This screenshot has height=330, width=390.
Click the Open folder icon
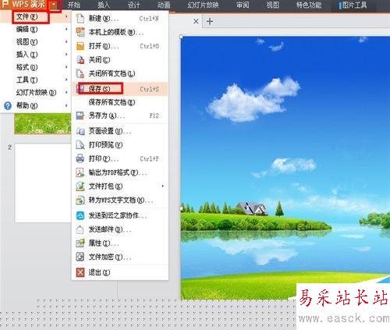[x=80, y=46]
